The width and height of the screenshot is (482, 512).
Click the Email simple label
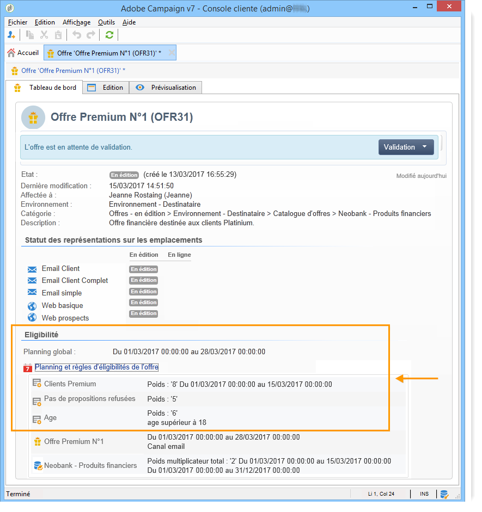click(x=62, y=293)
